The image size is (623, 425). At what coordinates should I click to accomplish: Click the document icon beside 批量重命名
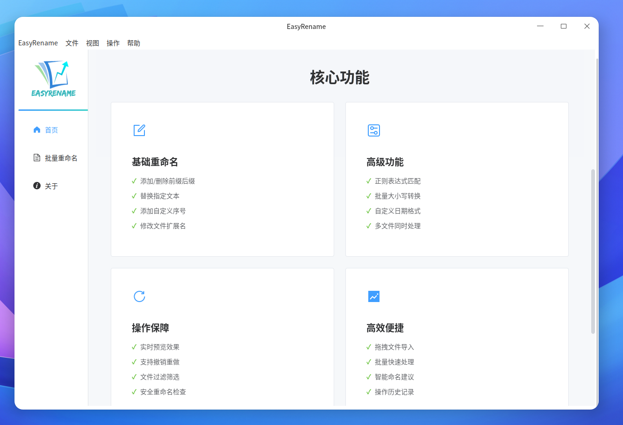(37, 158)
